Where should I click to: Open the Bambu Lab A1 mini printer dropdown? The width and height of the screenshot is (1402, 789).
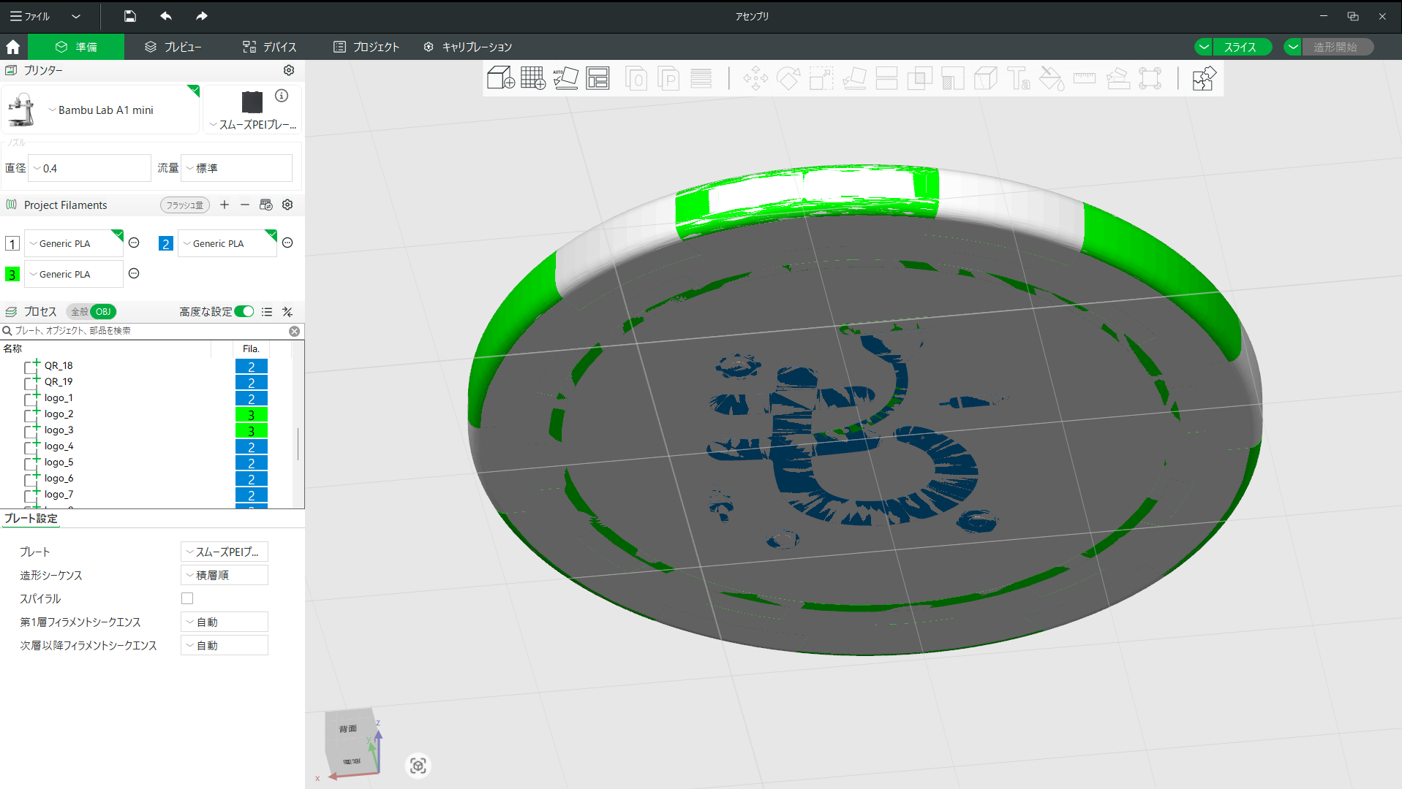point(101,110)
